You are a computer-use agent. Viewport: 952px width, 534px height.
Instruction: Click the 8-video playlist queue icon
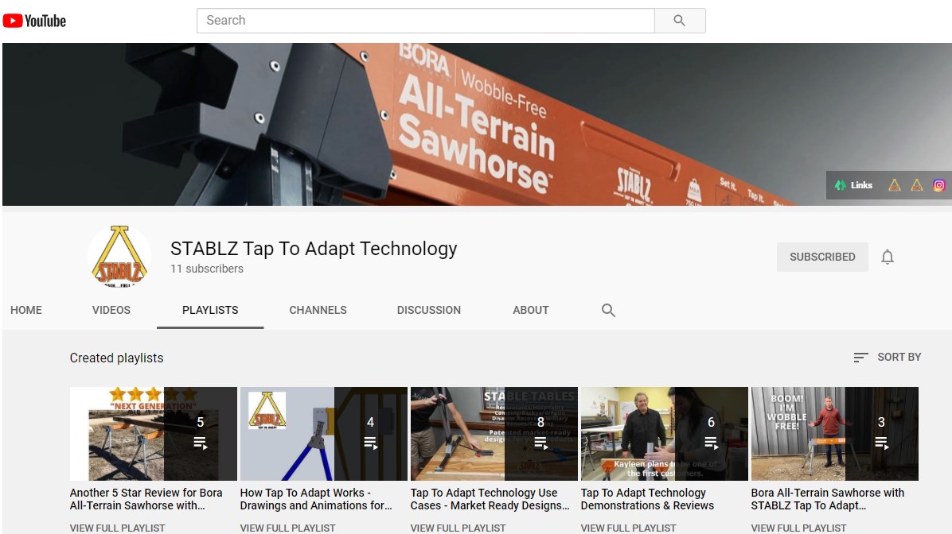tap(541, 443)
